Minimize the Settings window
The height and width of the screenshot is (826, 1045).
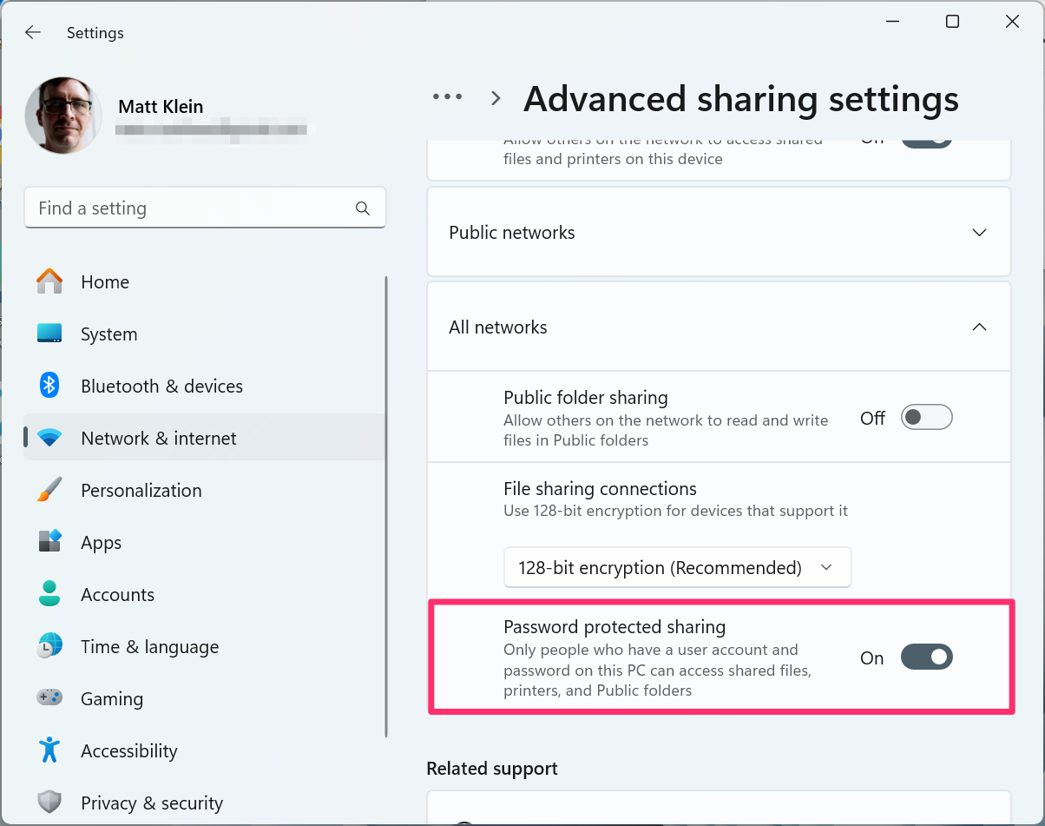point(892,23)
